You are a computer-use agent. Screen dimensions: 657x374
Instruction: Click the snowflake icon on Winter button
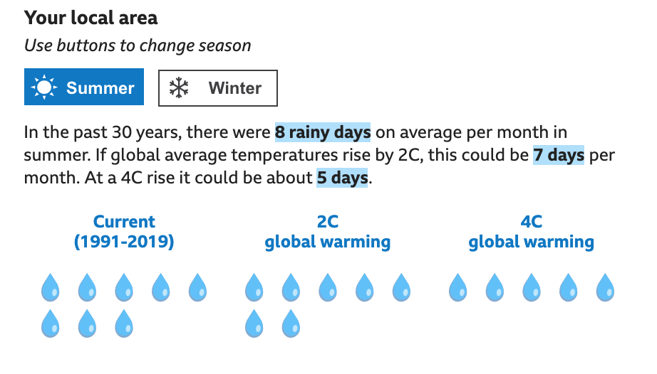pos(179,88)
